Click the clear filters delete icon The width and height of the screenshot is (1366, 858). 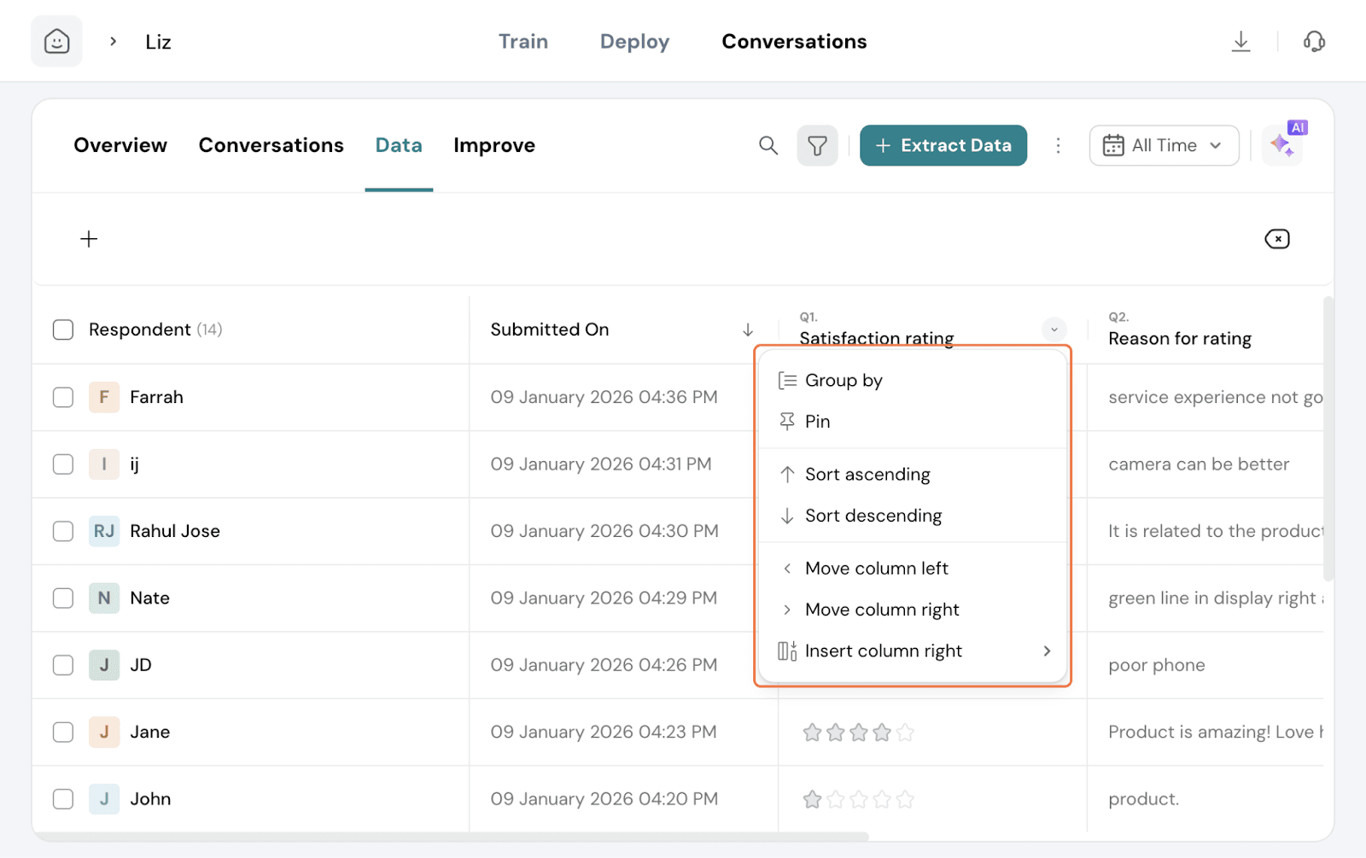pos(1276,239)
